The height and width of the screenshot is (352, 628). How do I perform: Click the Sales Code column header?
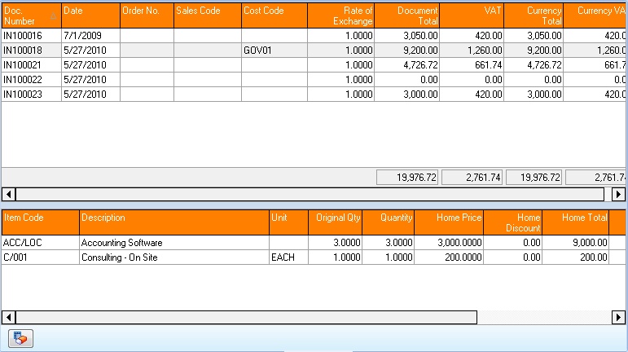click(208, 15)
